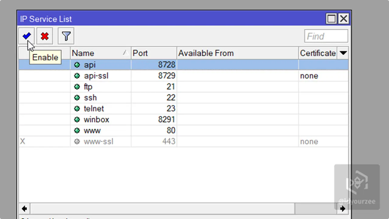Click port value 8728
Image resolution: width=389 pixels, height=219 pixels.
pyautogui.click(x=167, y=65)
